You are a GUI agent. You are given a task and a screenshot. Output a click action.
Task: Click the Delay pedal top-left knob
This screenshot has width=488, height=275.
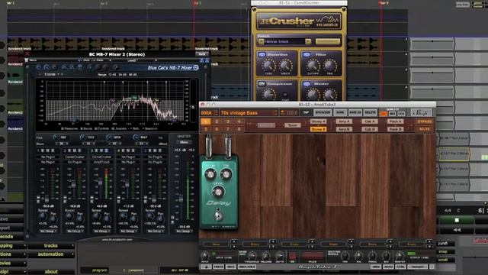click(210, 174)
